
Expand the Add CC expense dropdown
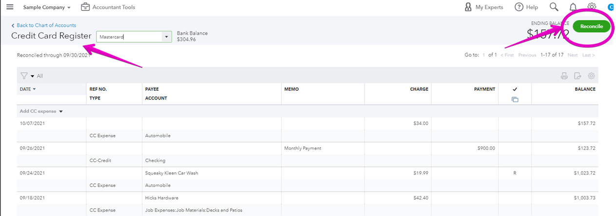(41, 111)
